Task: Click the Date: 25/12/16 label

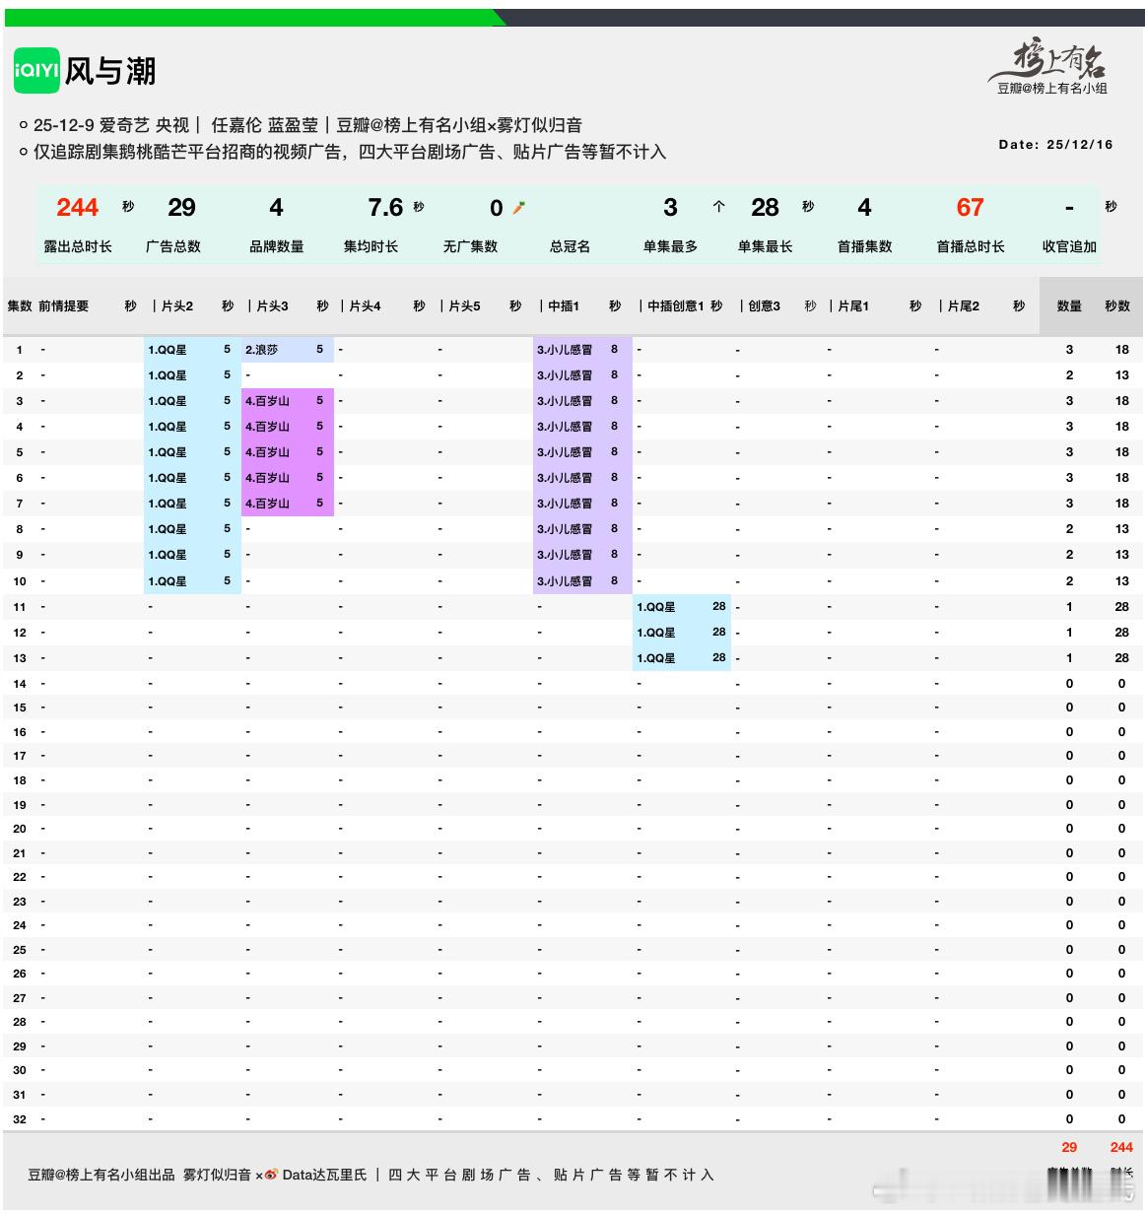Action: point(1055,144)
